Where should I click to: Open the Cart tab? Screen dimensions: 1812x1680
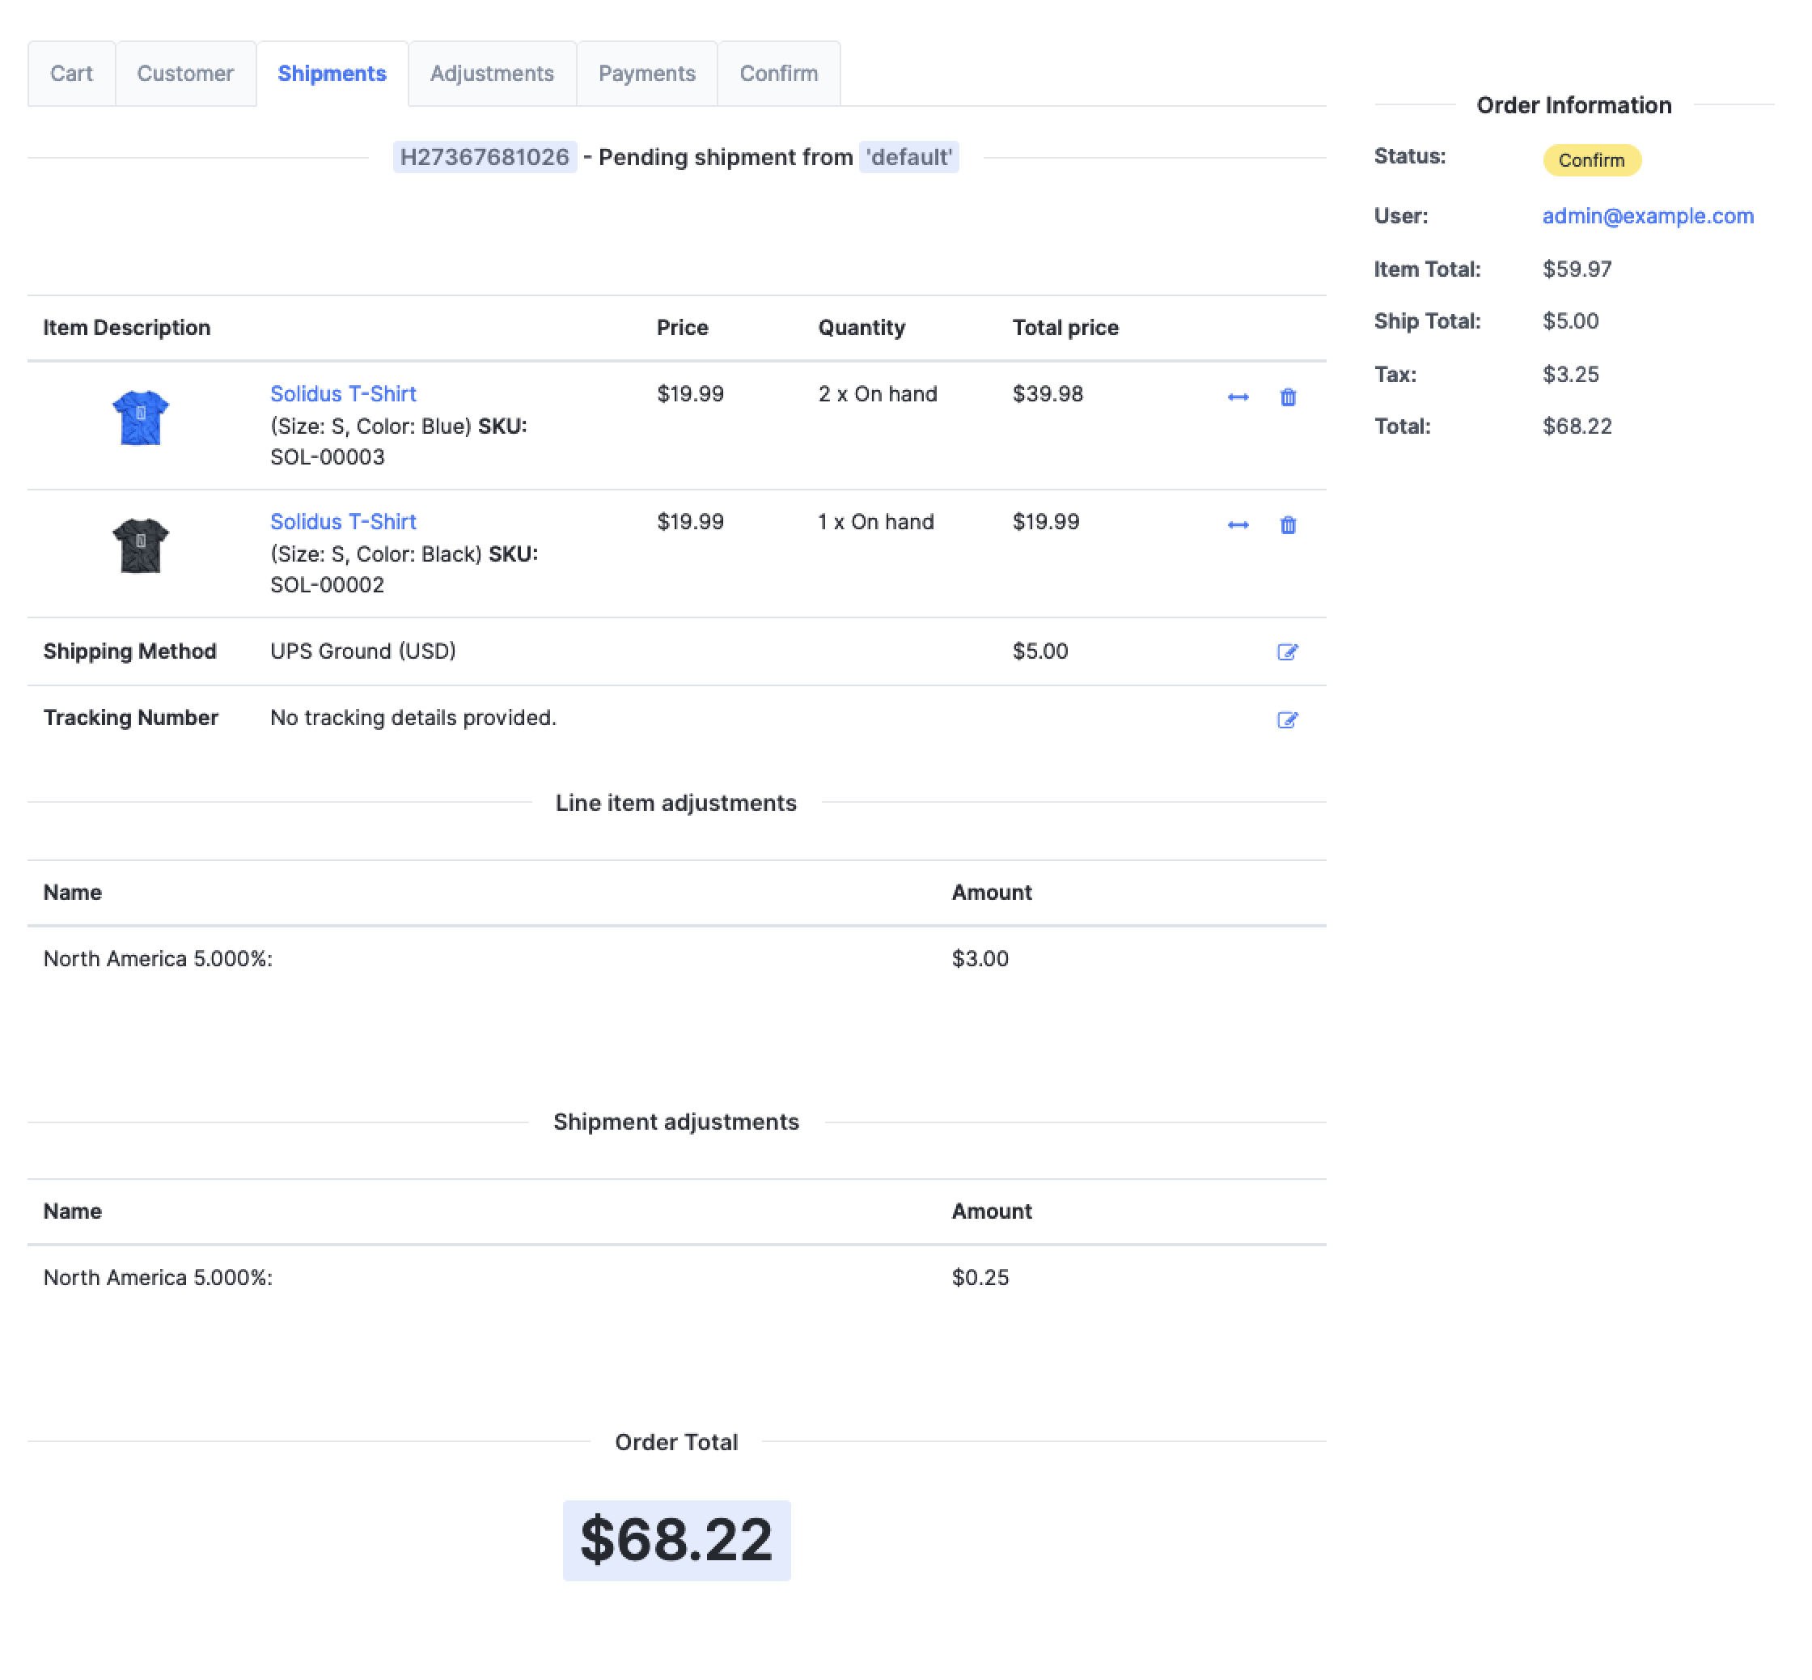click(x=71, y=74)
